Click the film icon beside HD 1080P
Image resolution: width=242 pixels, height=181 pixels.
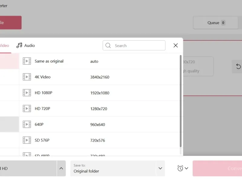point(27,93)
